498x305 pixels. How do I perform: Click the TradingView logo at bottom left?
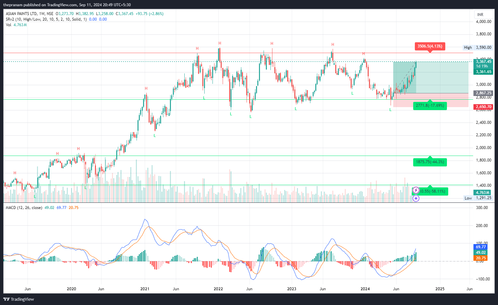[19, 299]
